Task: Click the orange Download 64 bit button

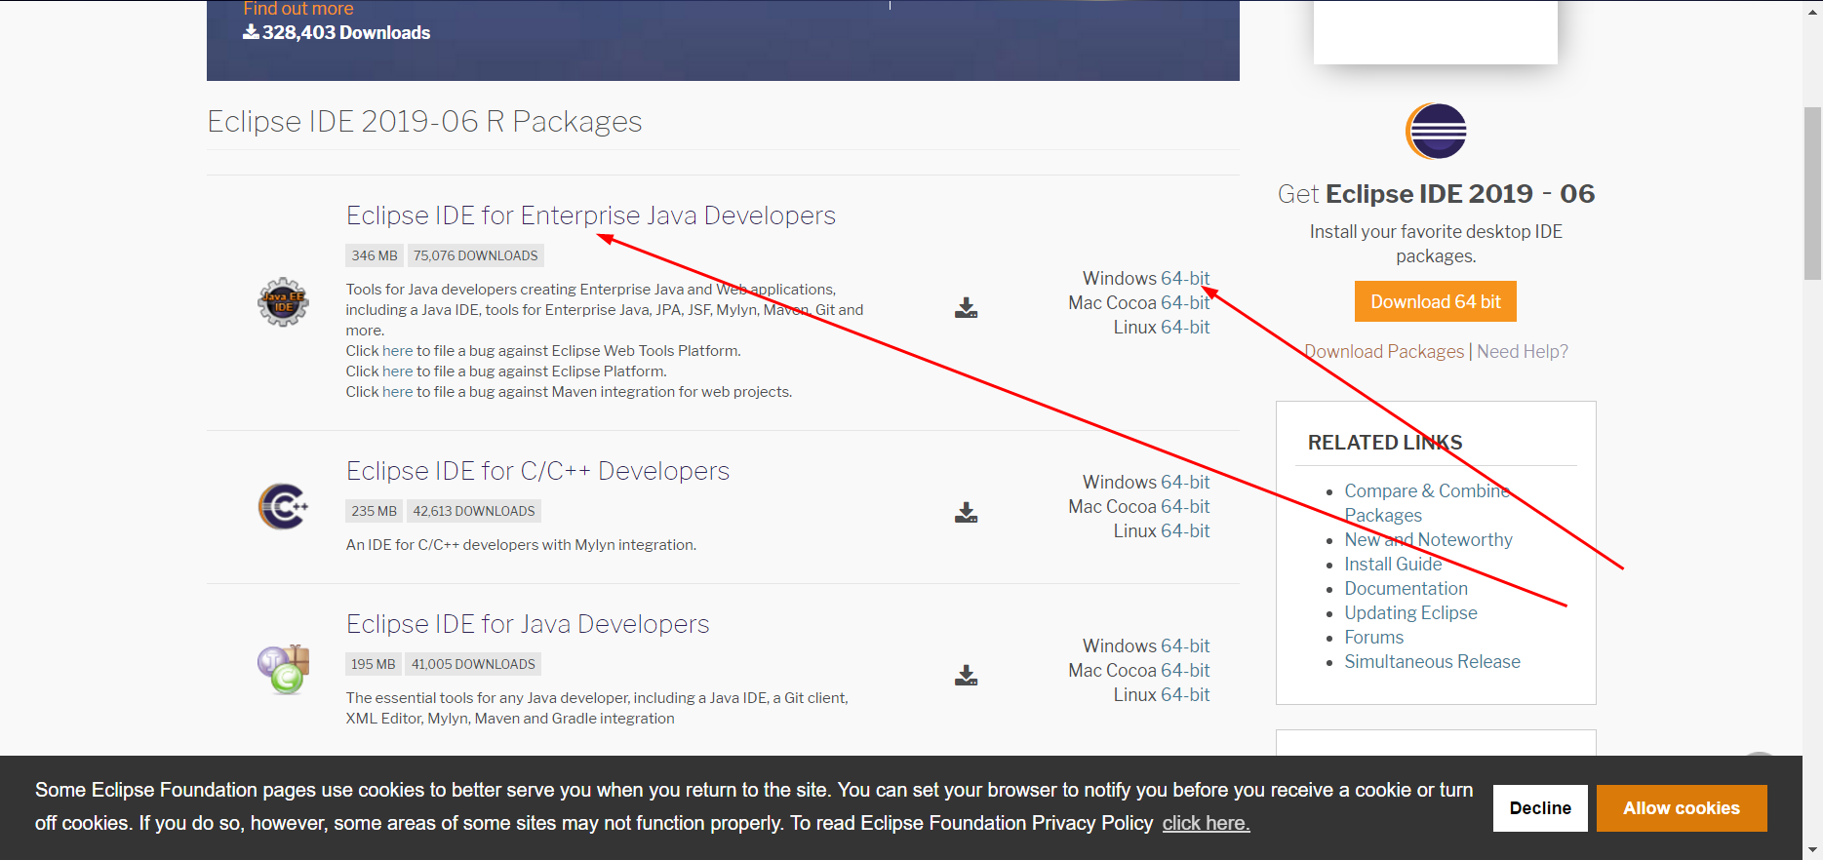Action: (x=1436, y=301)
